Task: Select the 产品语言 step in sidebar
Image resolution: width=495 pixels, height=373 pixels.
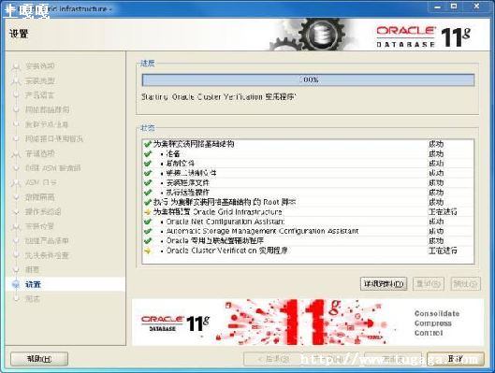Action: pos(40,95)
